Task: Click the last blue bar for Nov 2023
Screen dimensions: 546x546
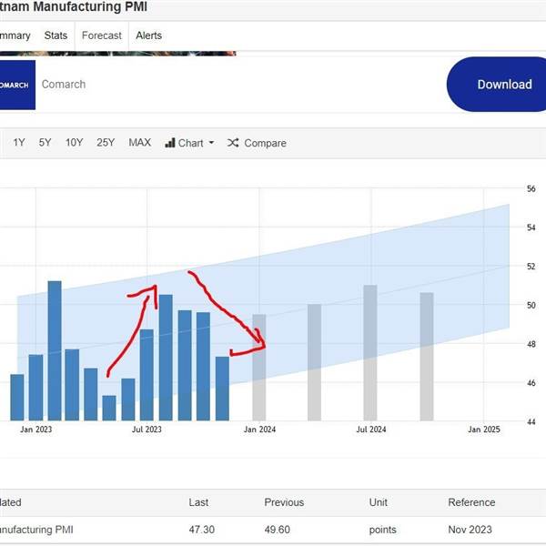Action: [222, 389]
